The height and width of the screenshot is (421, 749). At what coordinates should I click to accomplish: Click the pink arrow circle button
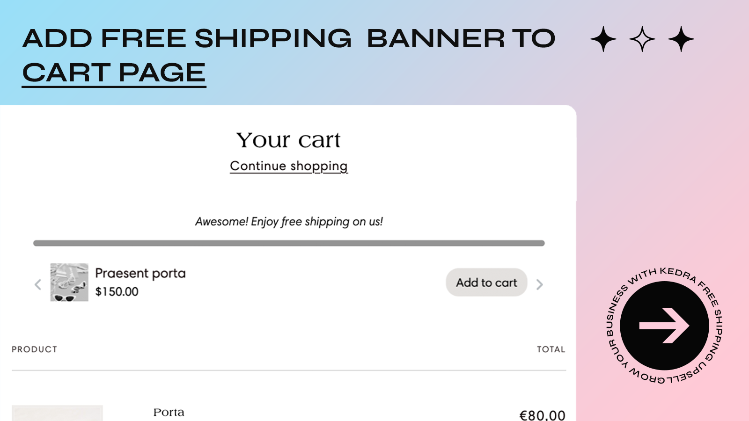pyautogui.click(x=664, y=326)
